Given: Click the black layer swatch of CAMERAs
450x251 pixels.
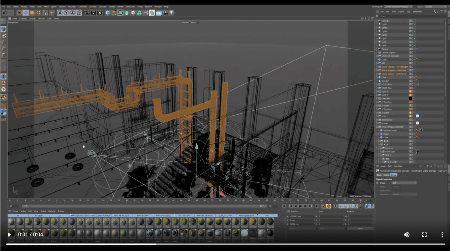Looking at the screenshot, I should tap(411, 98).
